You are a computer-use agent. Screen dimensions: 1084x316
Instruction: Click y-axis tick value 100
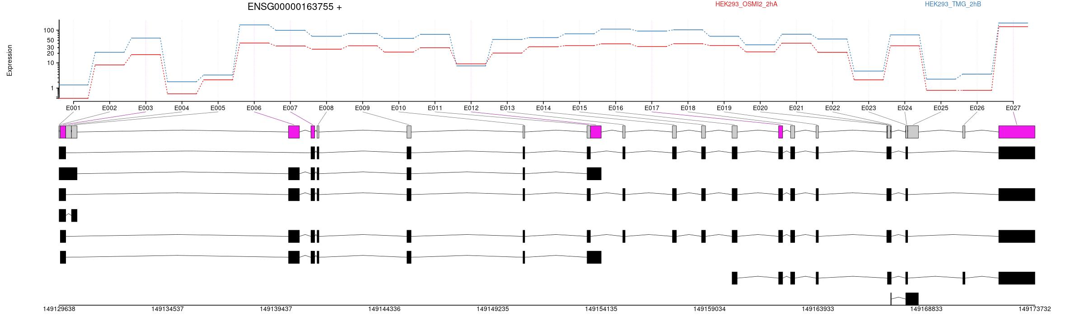tap(49, 30)
